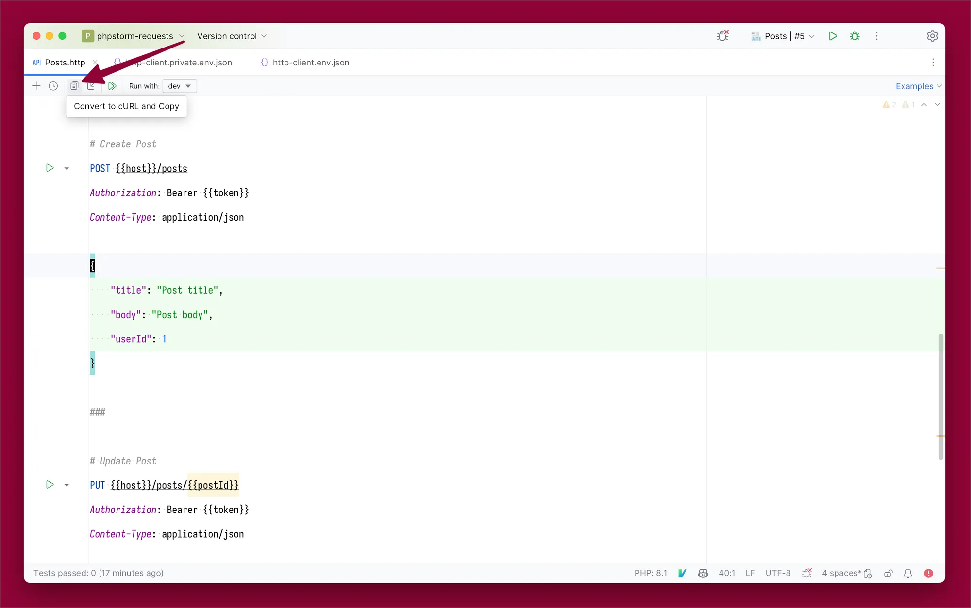The image size is (971, 608).
Task: Open notifications bell icon
Action: 908,573
